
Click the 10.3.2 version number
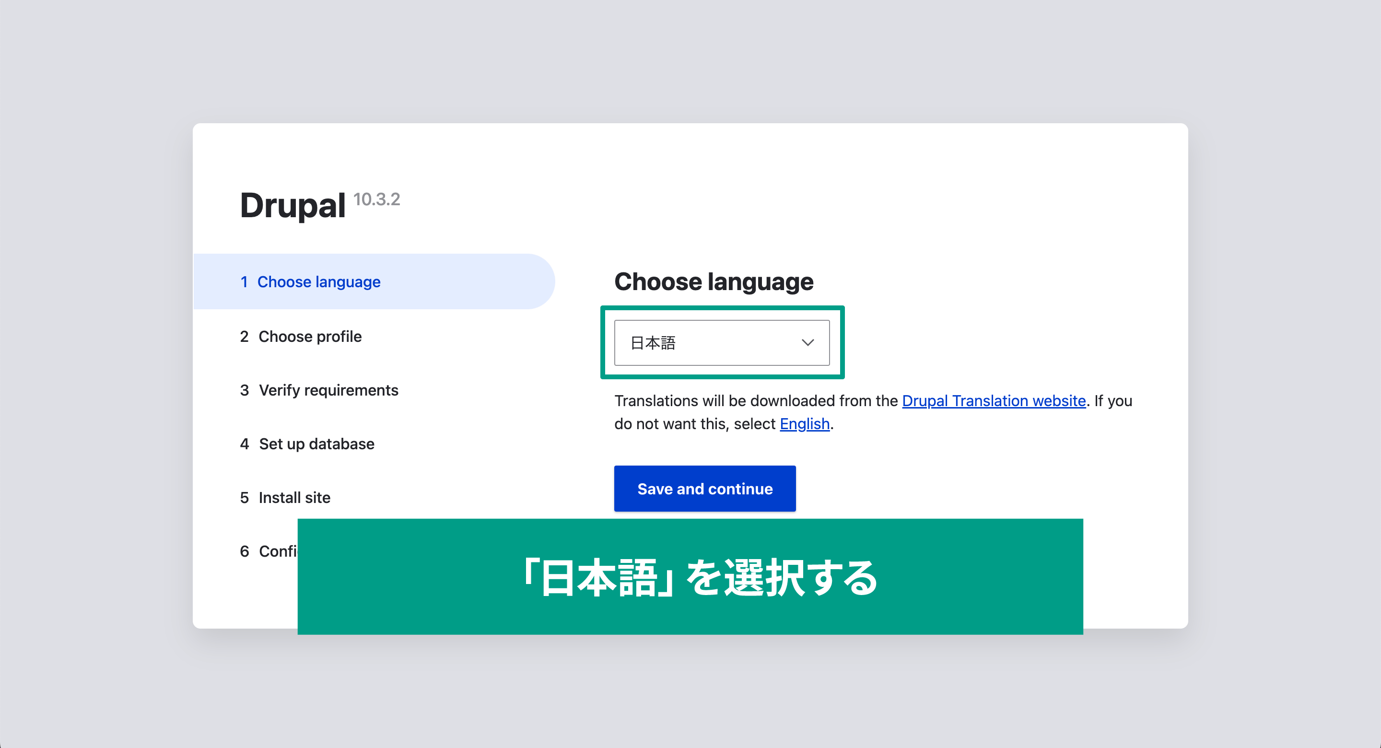(x=377, y=199)
